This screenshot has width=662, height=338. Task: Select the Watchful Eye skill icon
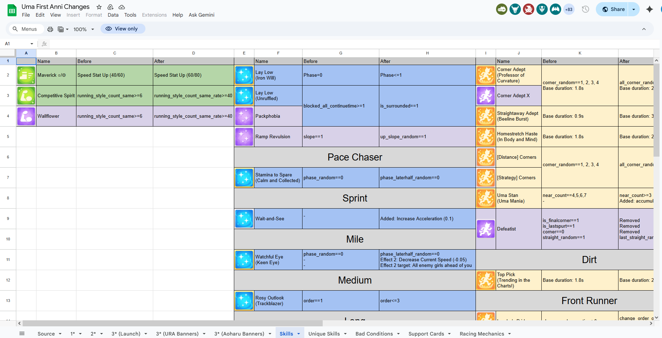click(x=244, y=260)
